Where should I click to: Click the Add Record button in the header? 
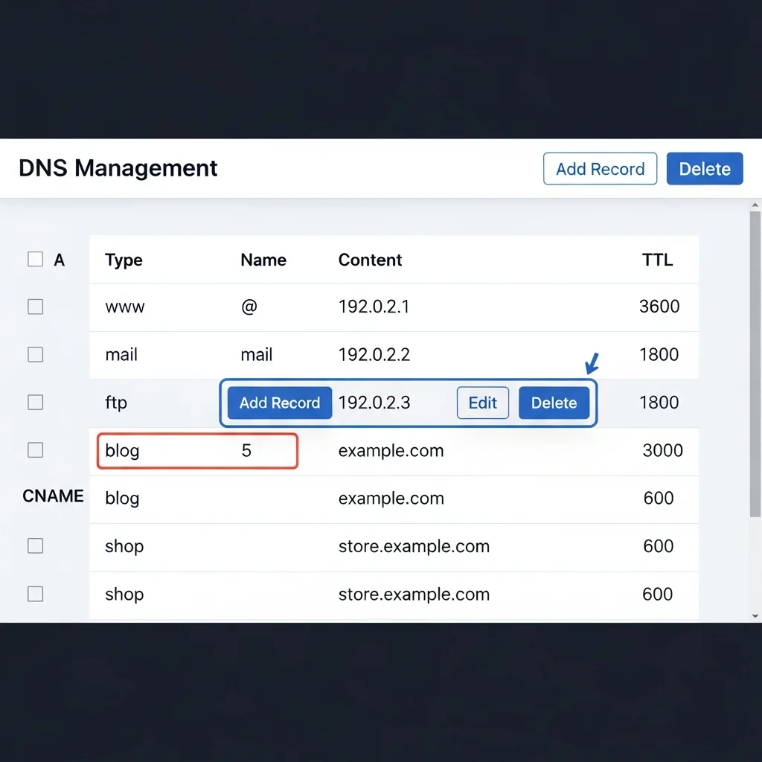600,168
